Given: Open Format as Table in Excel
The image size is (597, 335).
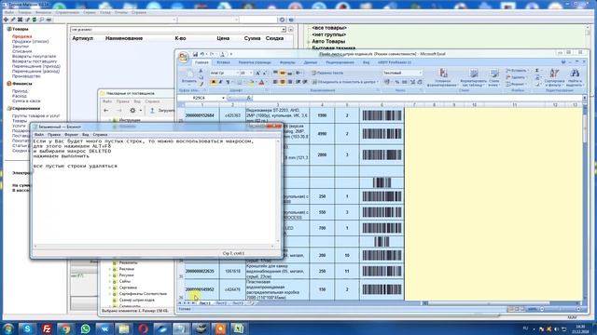Looking at the screenshot, I should [x=474, y=78].
